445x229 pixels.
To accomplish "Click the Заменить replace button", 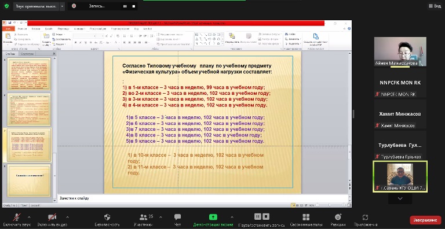I will click(x=293, y=39).
